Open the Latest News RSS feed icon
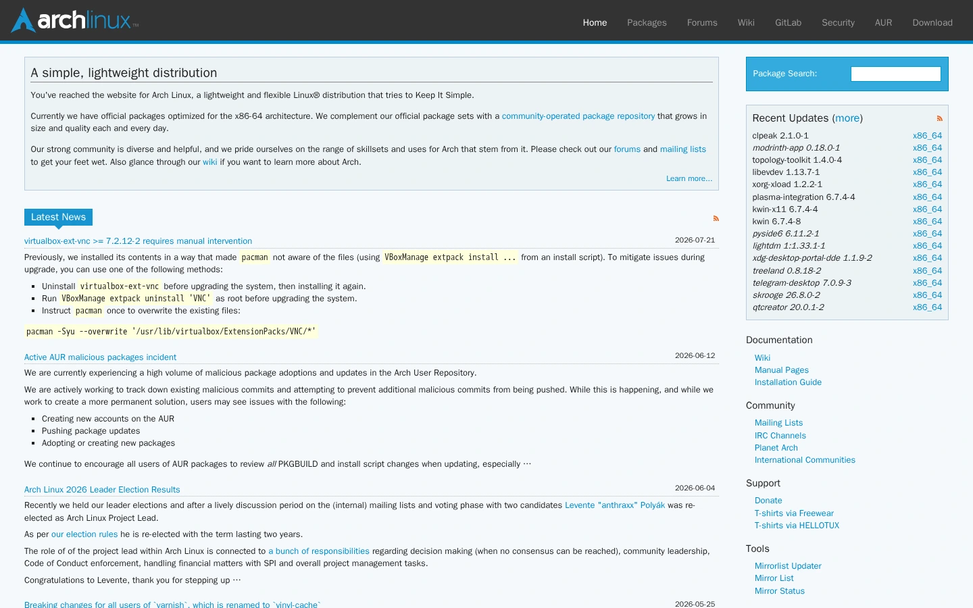The width and height of the screenshot is (973, 608). pos(716,218)
